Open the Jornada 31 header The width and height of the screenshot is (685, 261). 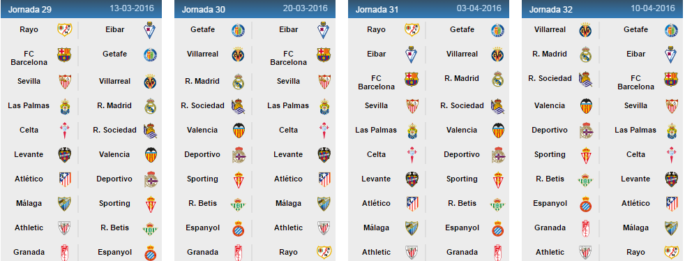[428, 9]
